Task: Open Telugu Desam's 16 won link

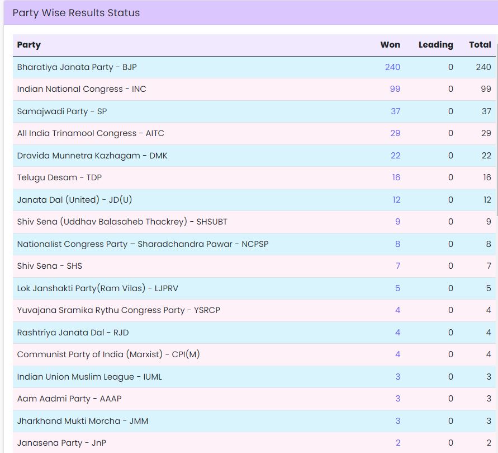Action: click(396, 178)
